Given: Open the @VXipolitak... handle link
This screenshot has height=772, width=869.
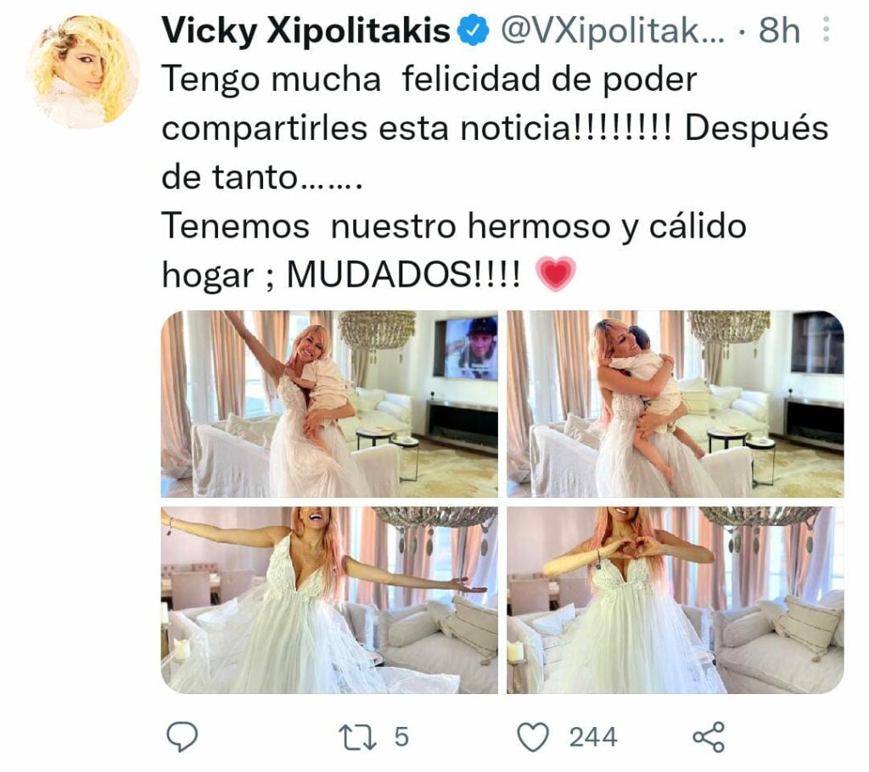Looking at the screenshot, I should point(613,31).
